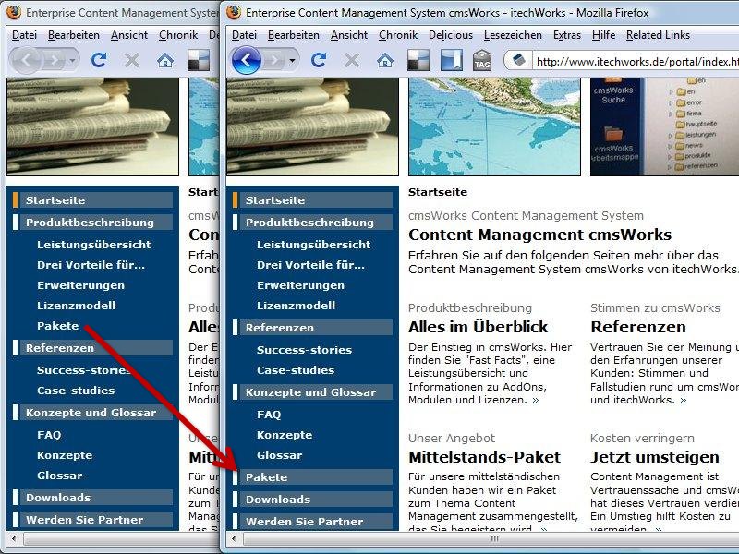This screenshot has width=739, height=554.
Task: Go to the Home page in the front window
Action: tap(385, 60)
